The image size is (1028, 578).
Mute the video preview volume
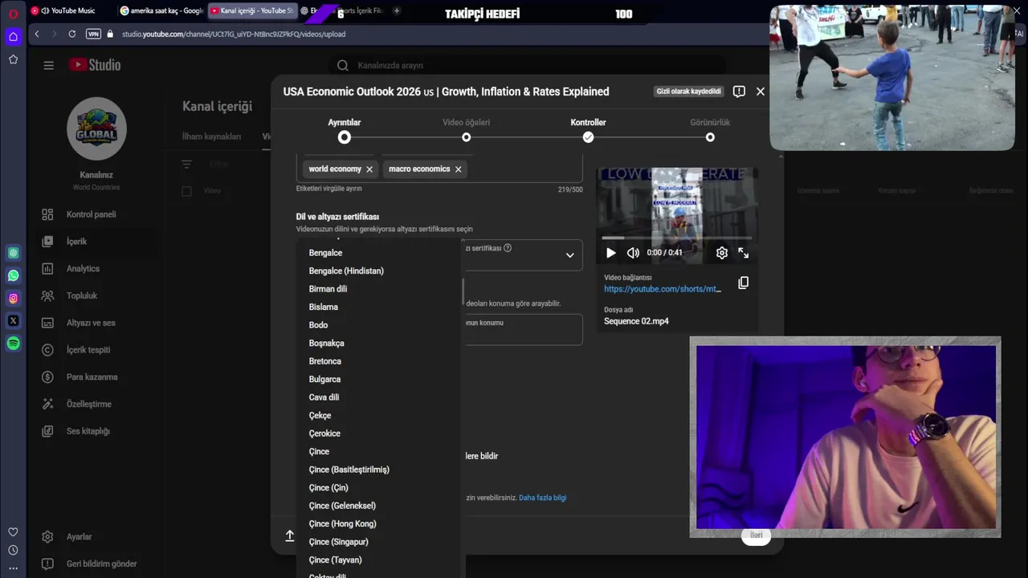click(633, 253)
